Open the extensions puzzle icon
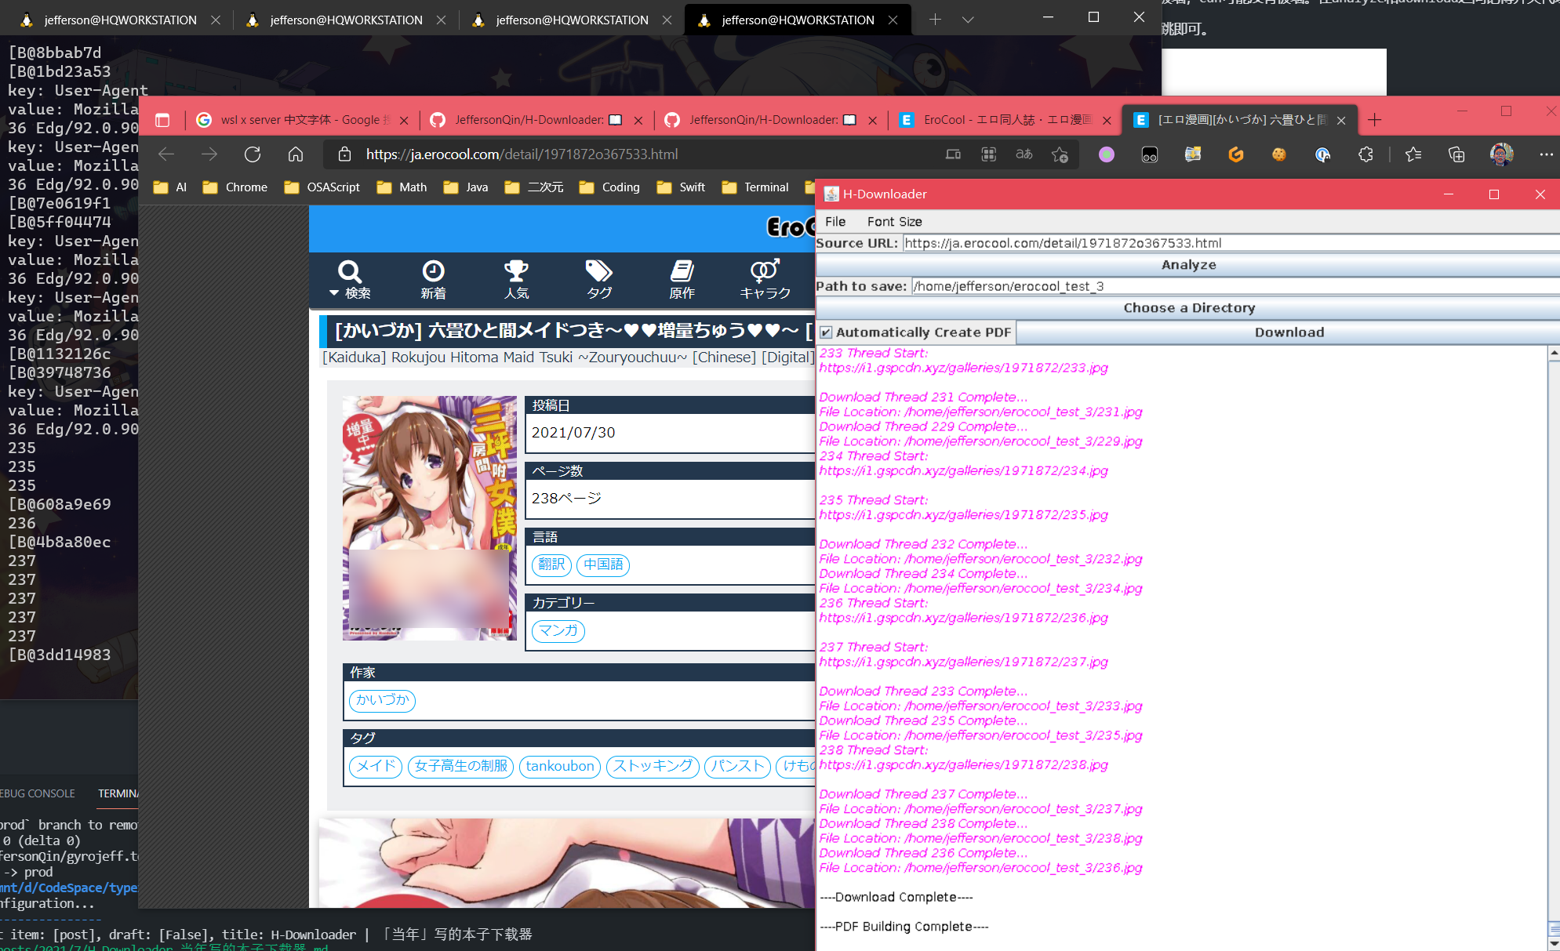This screenshot has height=951, width=1560. point(1365,154)
